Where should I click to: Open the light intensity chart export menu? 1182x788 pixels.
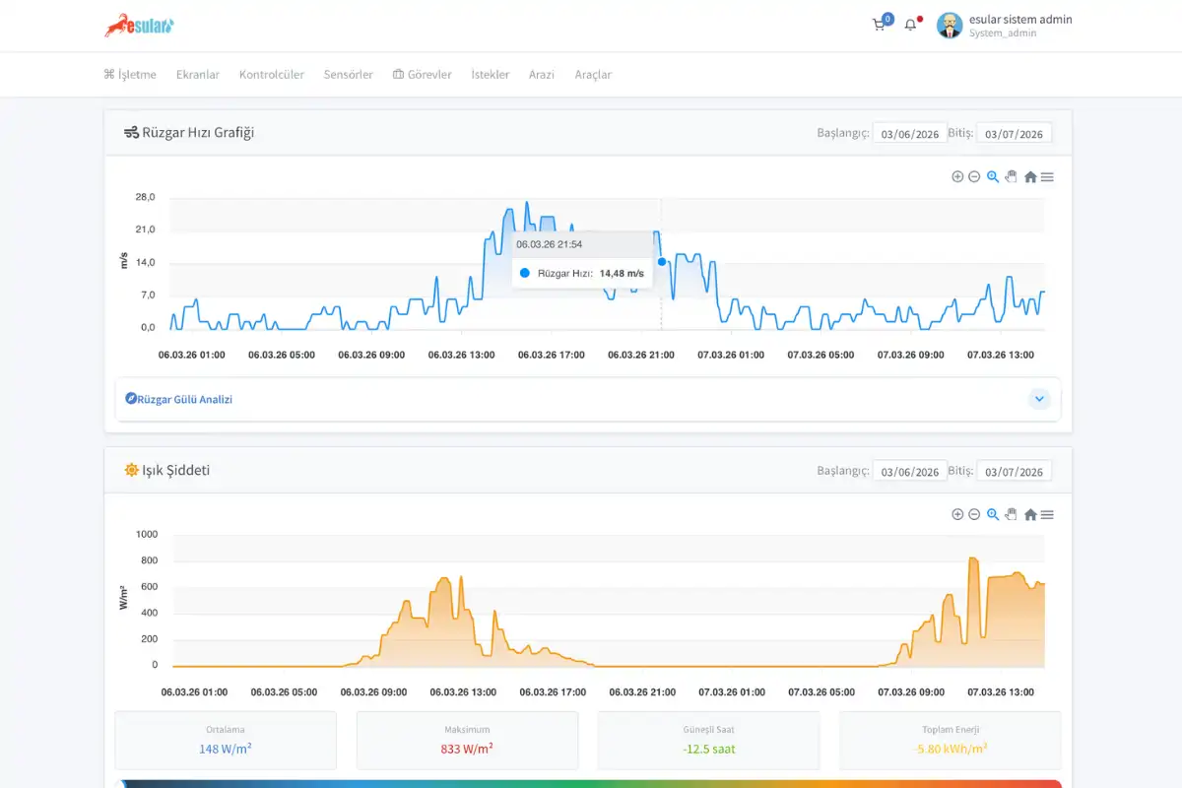[x=1047, y=514]
